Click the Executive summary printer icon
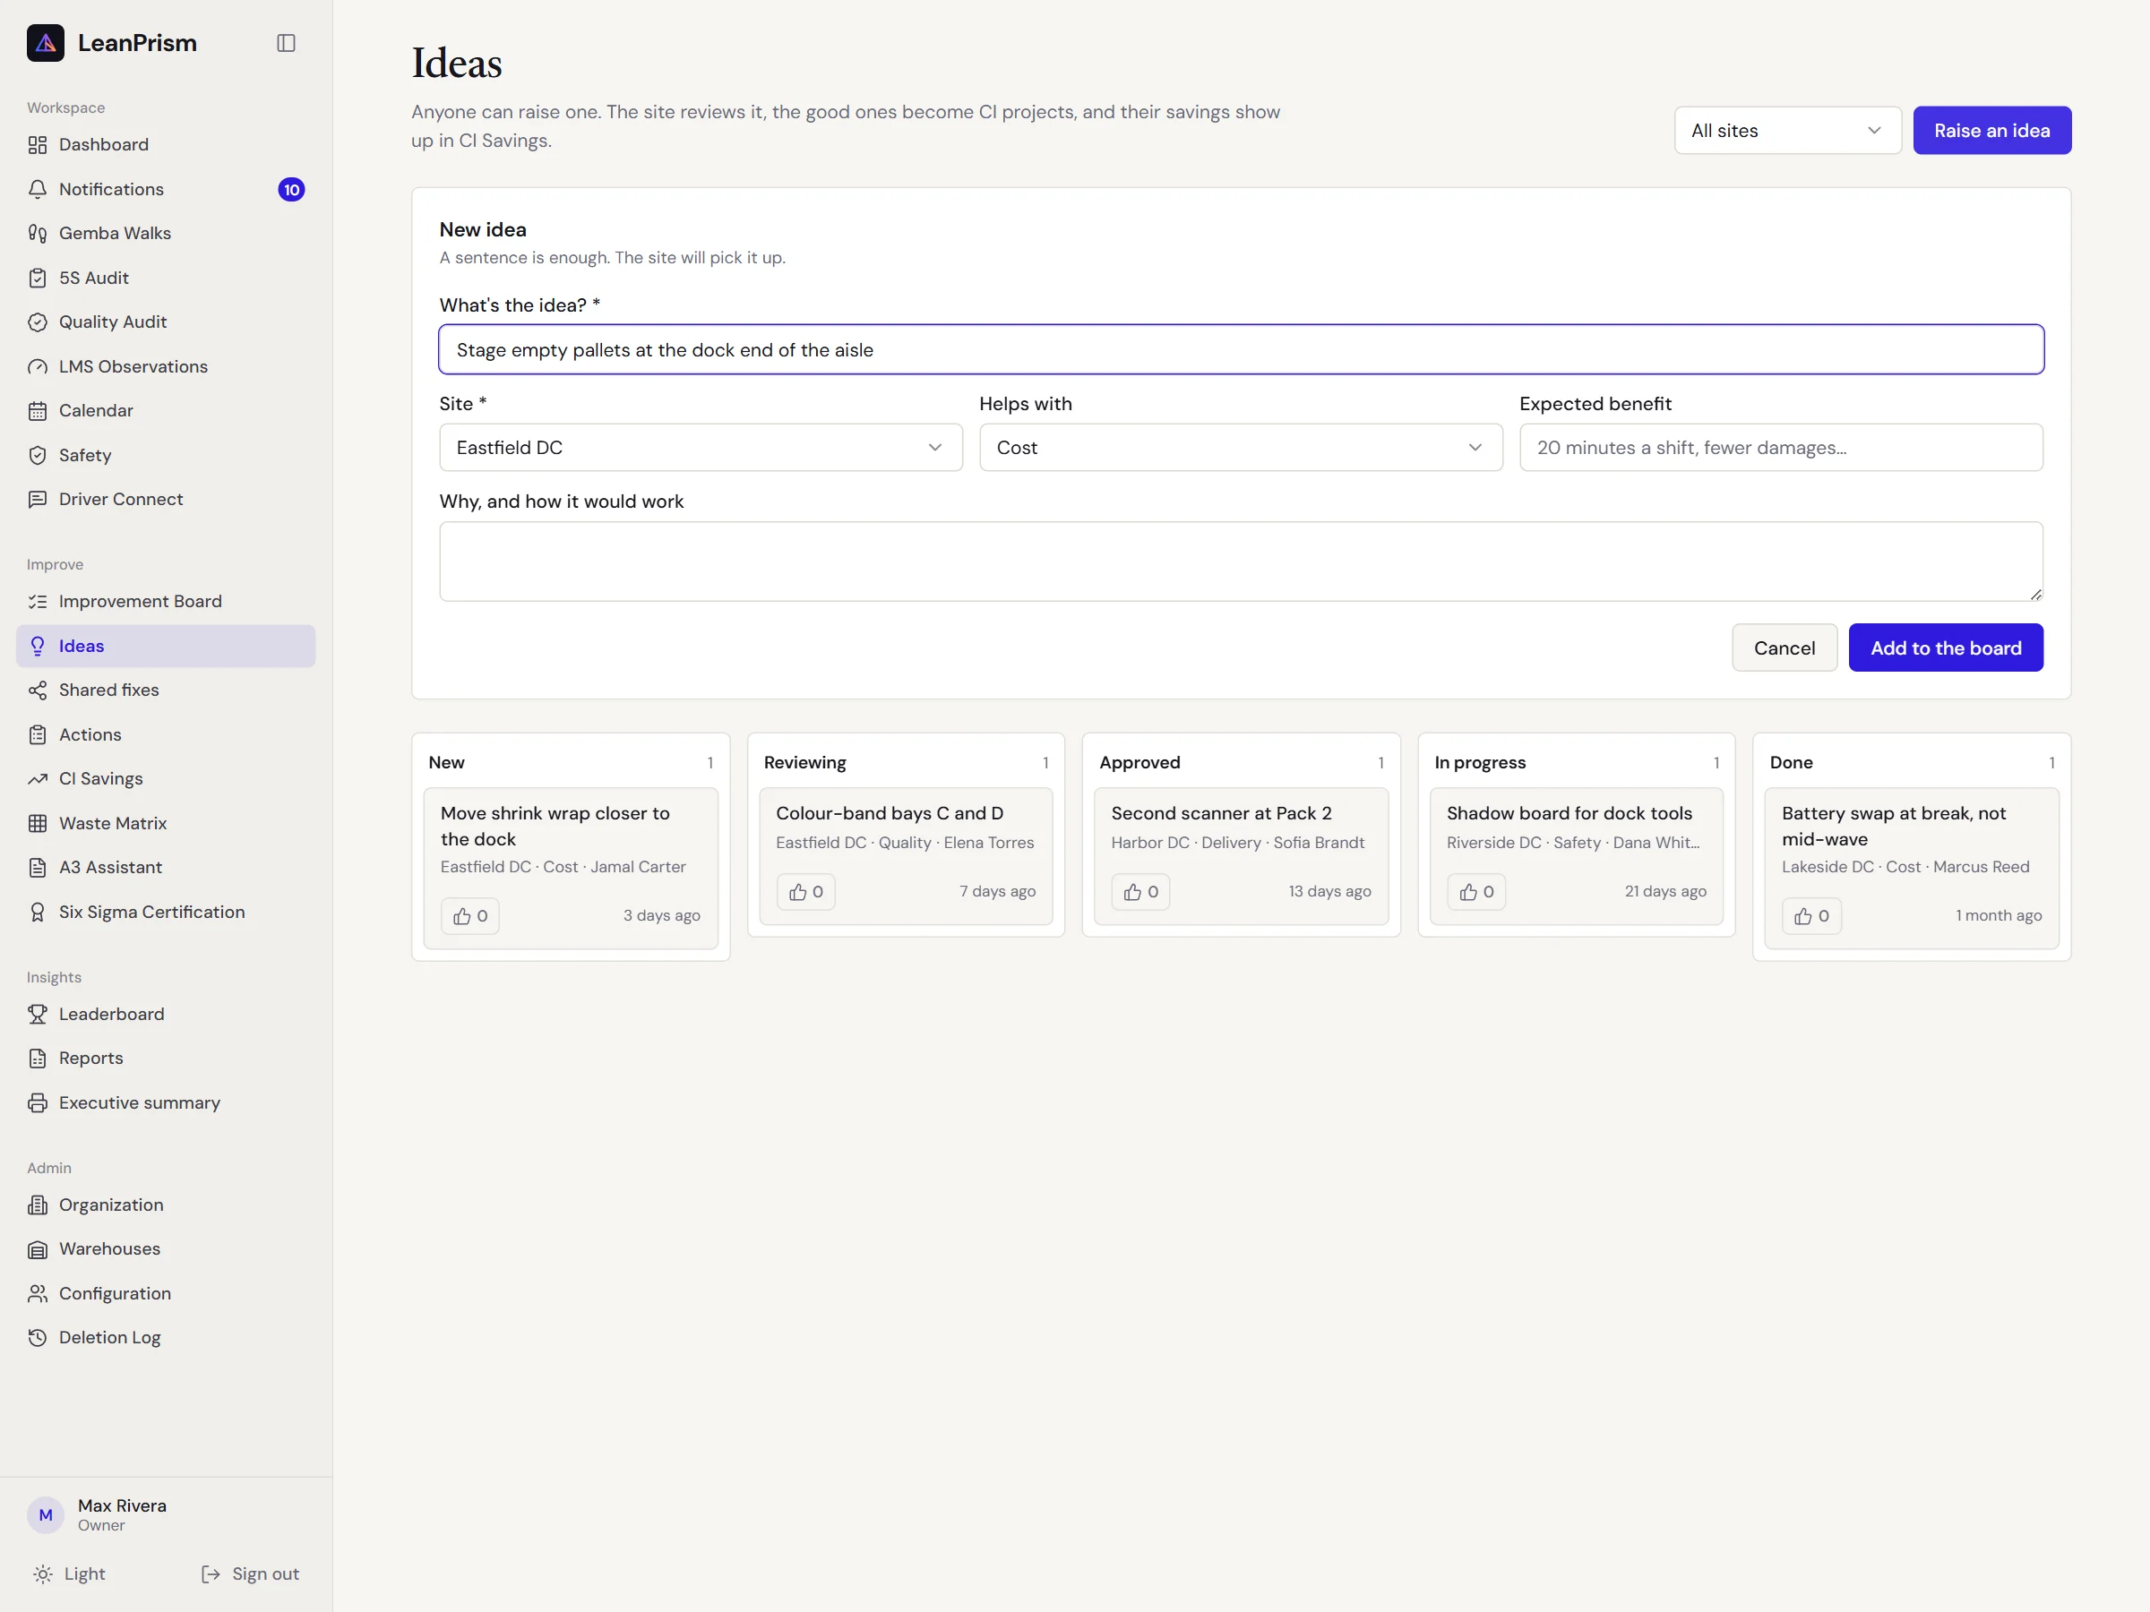This screenshot has height=1612, width=2150. click(x=38, y=1102)
